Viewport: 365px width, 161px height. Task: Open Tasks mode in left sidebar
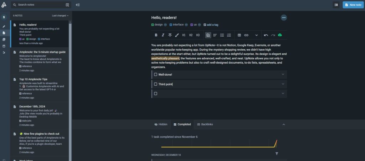tap(4, 39)
